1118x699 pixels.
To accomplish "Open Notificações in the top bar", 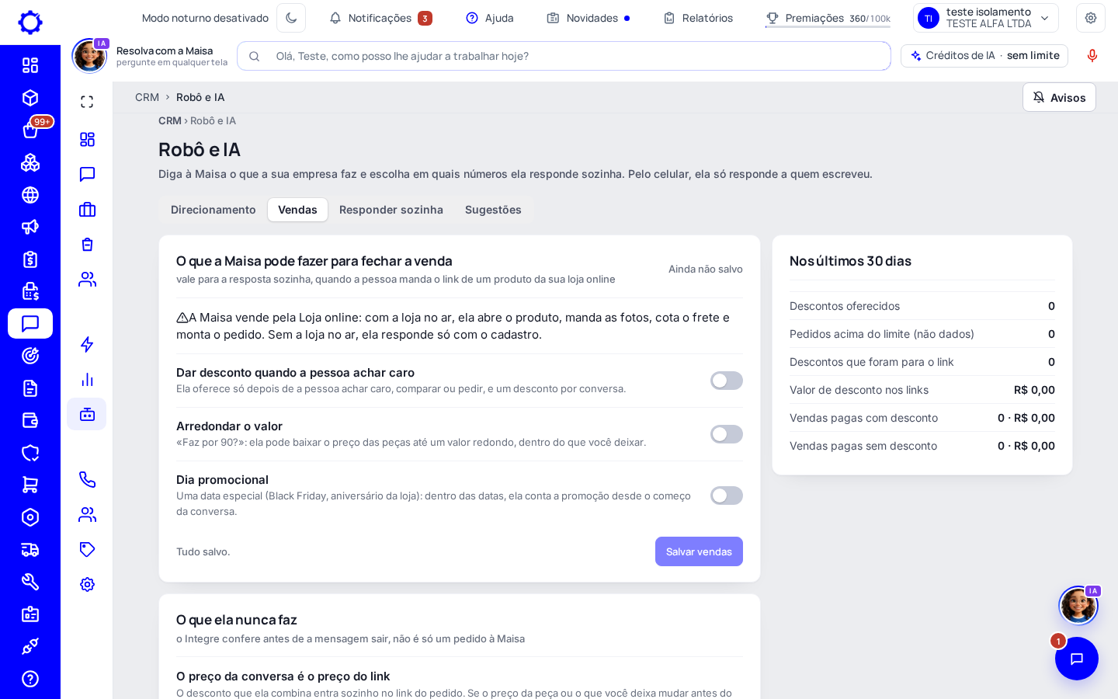I will [x=380, y=18].
